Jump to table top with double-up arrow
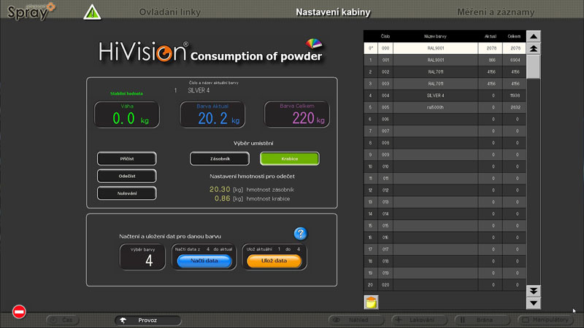This screenshot has width=584, height=328. tap(533, 48)
